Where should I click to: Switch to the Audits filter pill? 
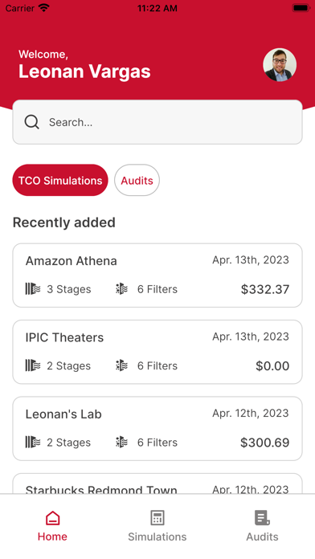(x=137, y=180)
